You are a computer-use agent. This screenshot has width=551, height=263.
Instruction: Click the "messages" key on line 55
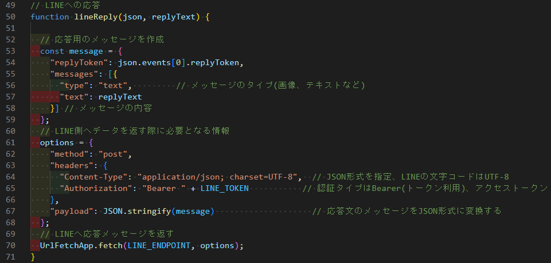point(74,74)
